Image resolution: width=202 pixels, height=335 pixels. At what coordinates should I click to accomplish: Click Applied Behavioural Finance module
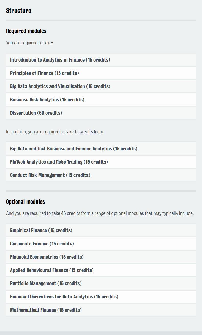pyautogui.click(x=101, y=270)
